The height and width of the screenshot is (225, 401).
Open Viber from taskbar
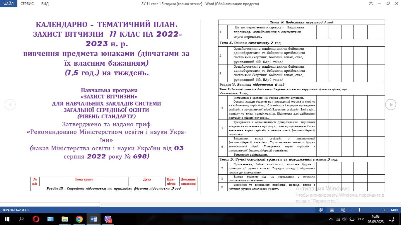coord(108,219)
